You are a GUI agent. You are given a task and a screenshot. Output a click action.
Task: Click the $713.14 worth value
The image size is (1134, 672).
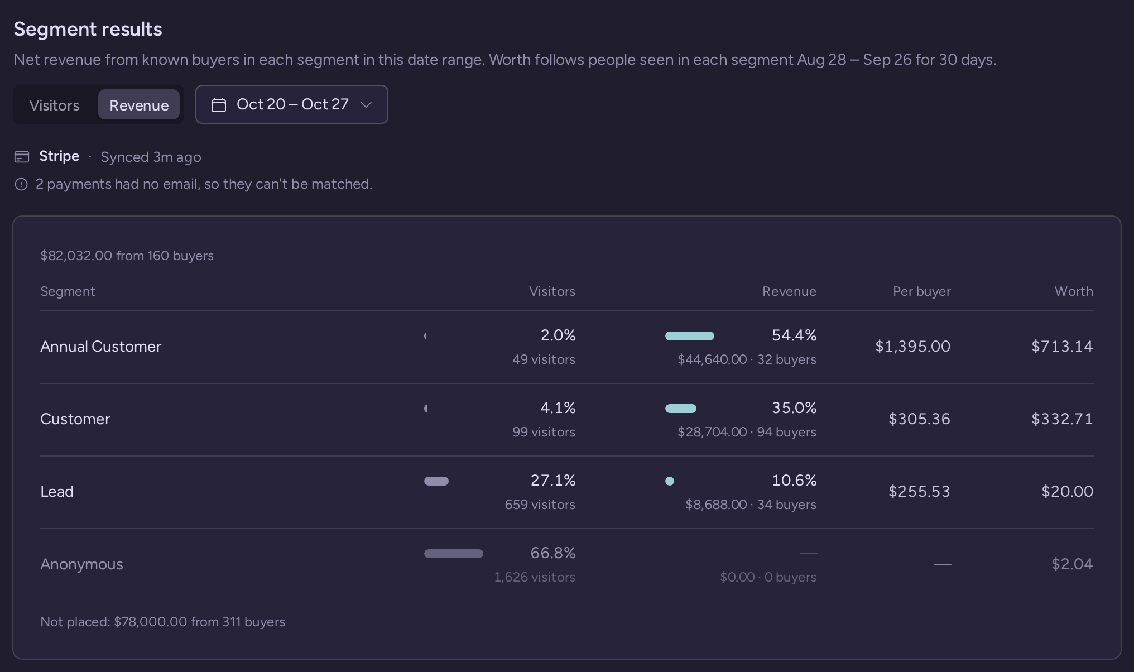point(1062,347)
